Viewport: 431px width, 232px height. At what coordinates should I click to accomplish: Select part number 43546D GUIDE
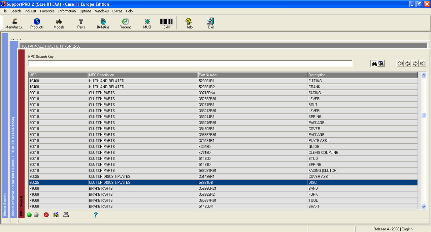click(223, 147)
